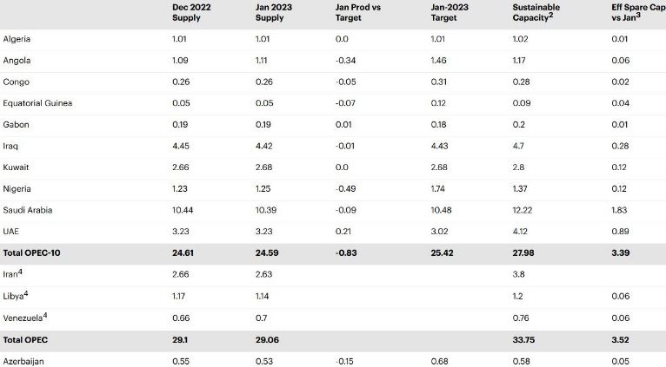Click the Angola row label
The height and width of the screenshot is (367, 666).
point(17,60)
